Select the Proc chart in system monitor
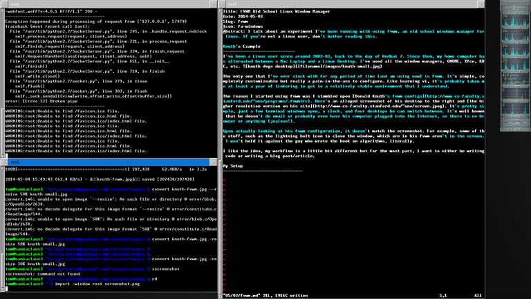The width and height of the screenshot is (531, 299). click(515, 79)
